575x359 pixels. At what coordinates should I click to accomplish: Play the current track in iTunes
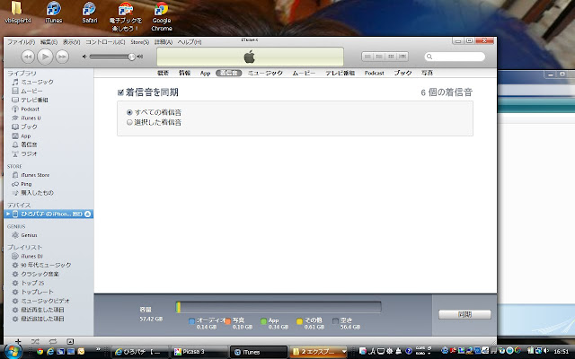point(45,57)
